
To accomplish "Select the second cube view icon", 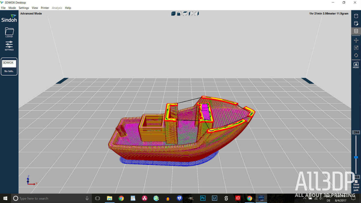I will coord(179,14).
